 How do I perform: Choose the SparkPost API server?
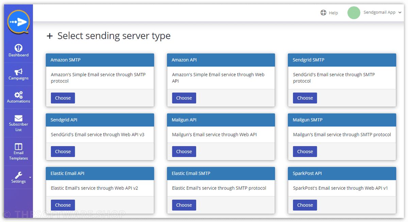pos(305,205)
